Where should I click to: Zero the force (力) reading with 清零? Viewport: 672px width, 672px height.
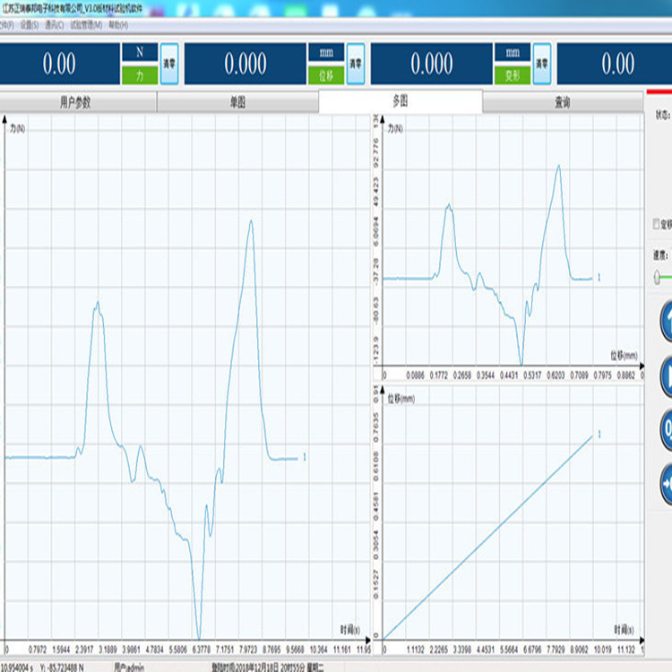coord(168,64)
